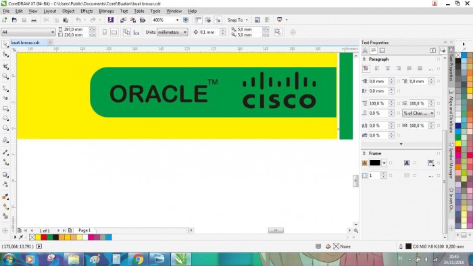Select the Pick tool in toolbox
This screenshot has height=266, width=473.
click(5, 45)
